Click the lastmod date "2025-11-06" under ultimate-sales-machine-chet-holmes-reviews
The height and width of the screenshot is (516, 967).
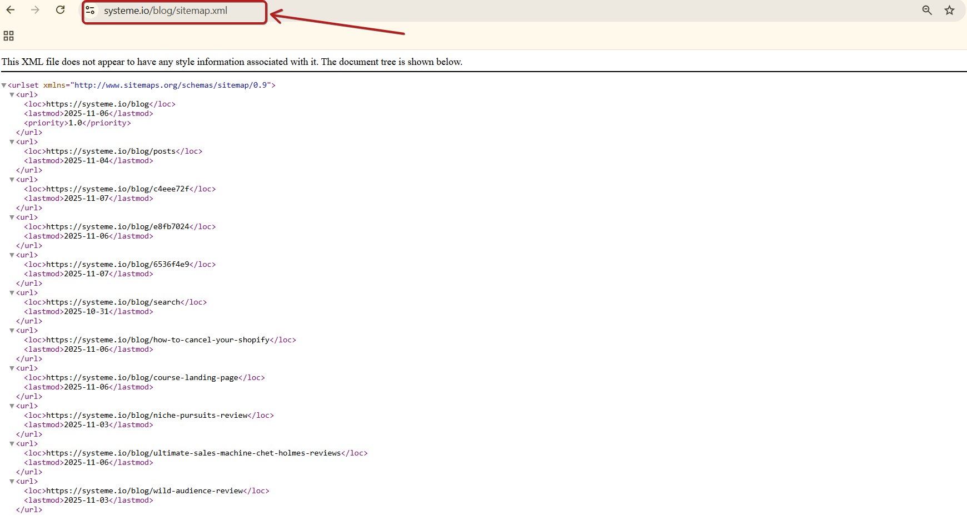pos(87,463)
